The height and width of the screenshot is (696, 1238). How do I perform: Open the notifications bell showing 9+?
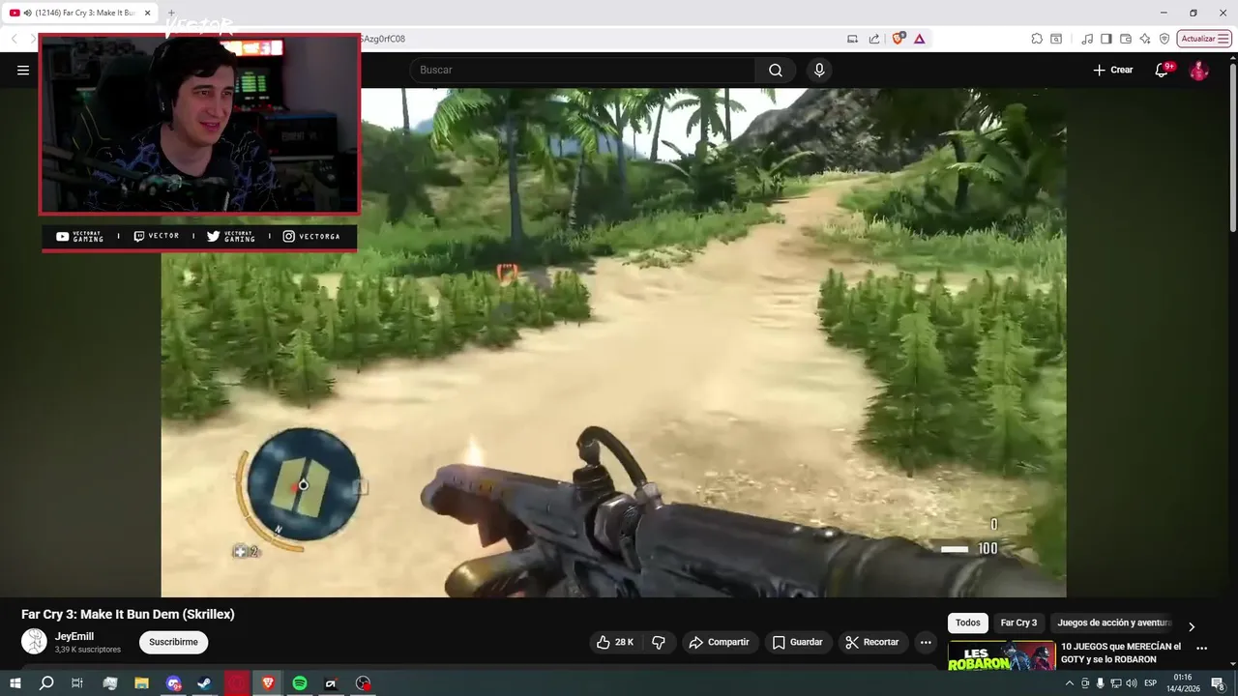click(x=1163, y=70)
